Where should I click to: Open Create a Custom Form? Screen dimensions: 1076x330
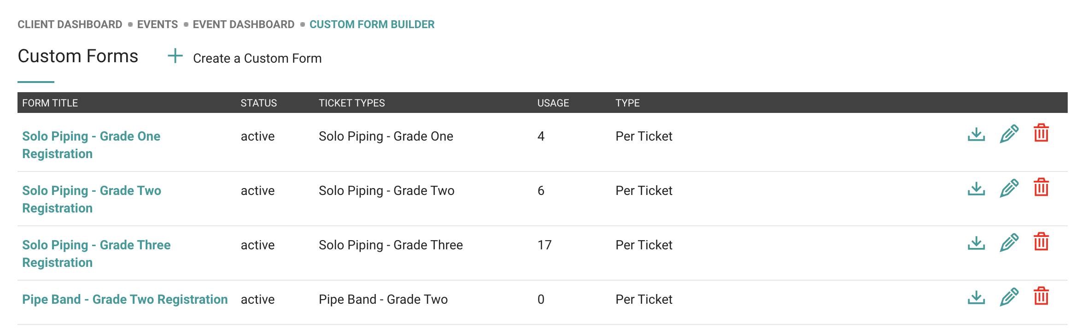coord(257,59)
